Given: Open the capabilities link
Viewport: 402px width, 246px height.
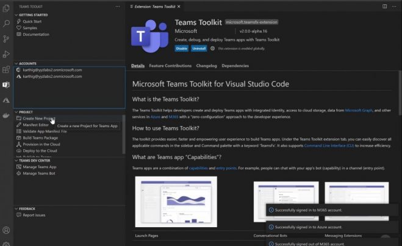Looking at the screenshot, I should [198, 168].
